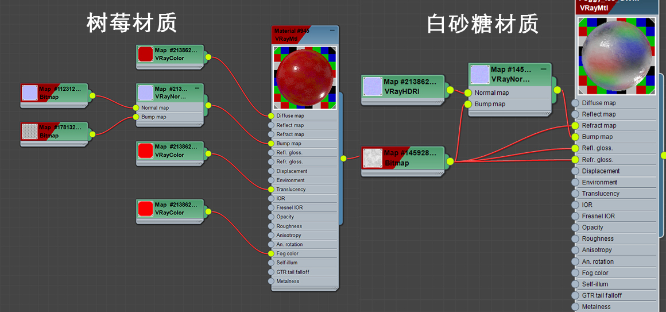Viewport: 666px width, 312px height.
Task: Click Refr. gloss. socket on the sugar material
Action: pyautogui.click(x=575, y=160)
